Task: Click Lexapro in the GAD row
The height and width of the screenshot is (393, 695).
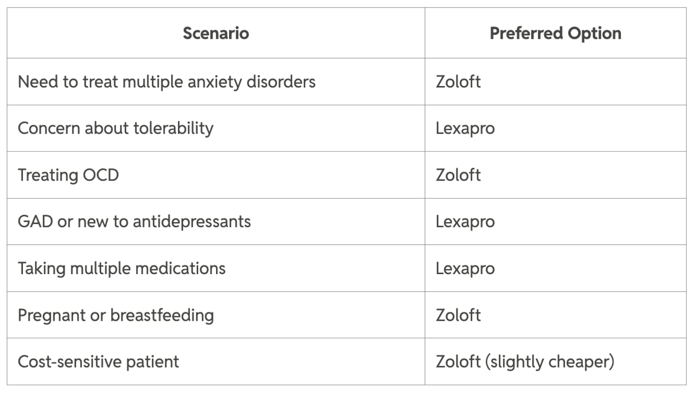Action: (x=465, y=221)
